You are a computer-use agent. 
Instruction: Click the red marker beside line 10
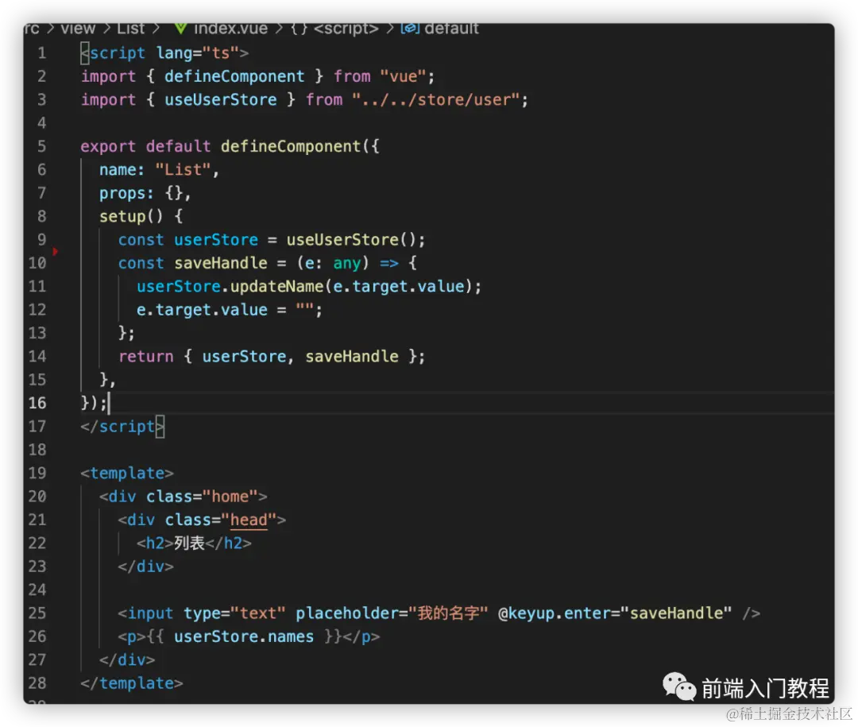(56, 251)
